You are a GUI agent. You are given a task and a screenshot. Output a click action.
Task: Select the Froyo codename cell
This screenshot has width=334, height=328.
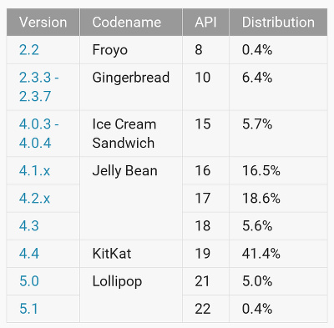[131, 50]
